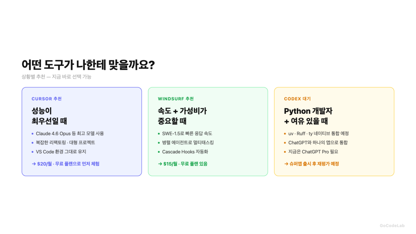Click the "속도 + 가성비가 중요할 때" heading

pyautogui.click(x=182, y=116)
